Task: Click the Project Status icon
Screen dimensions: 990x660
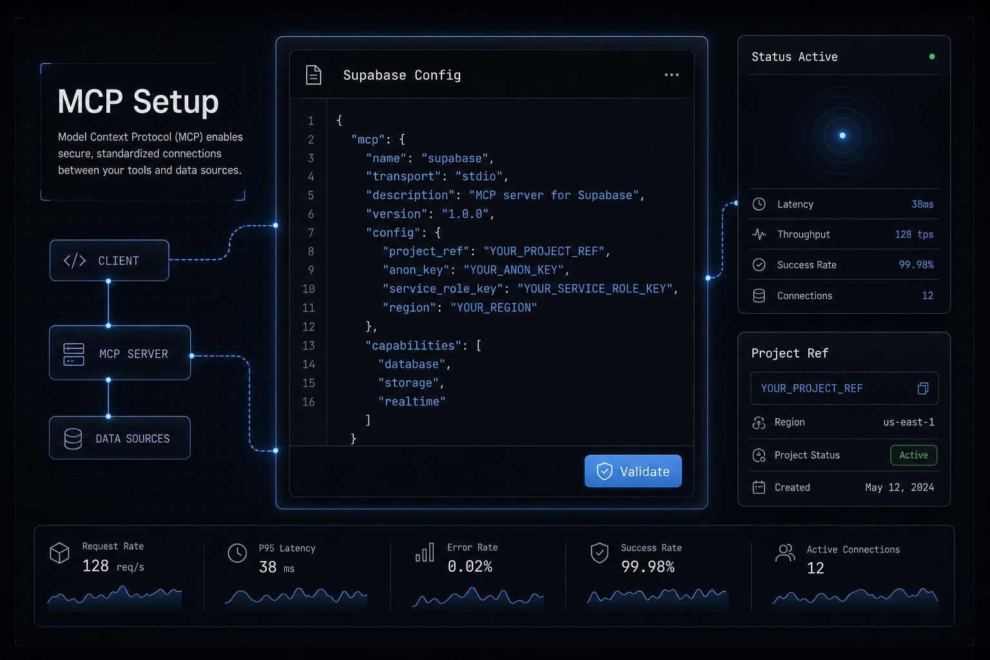Action: [759, 455]
